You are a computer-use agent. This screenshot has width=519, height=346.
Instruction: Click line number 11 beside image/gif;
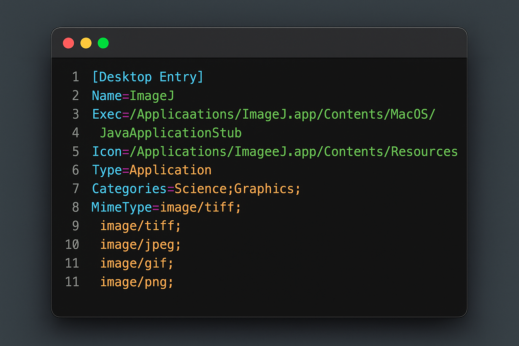click(x=72, y=263)
